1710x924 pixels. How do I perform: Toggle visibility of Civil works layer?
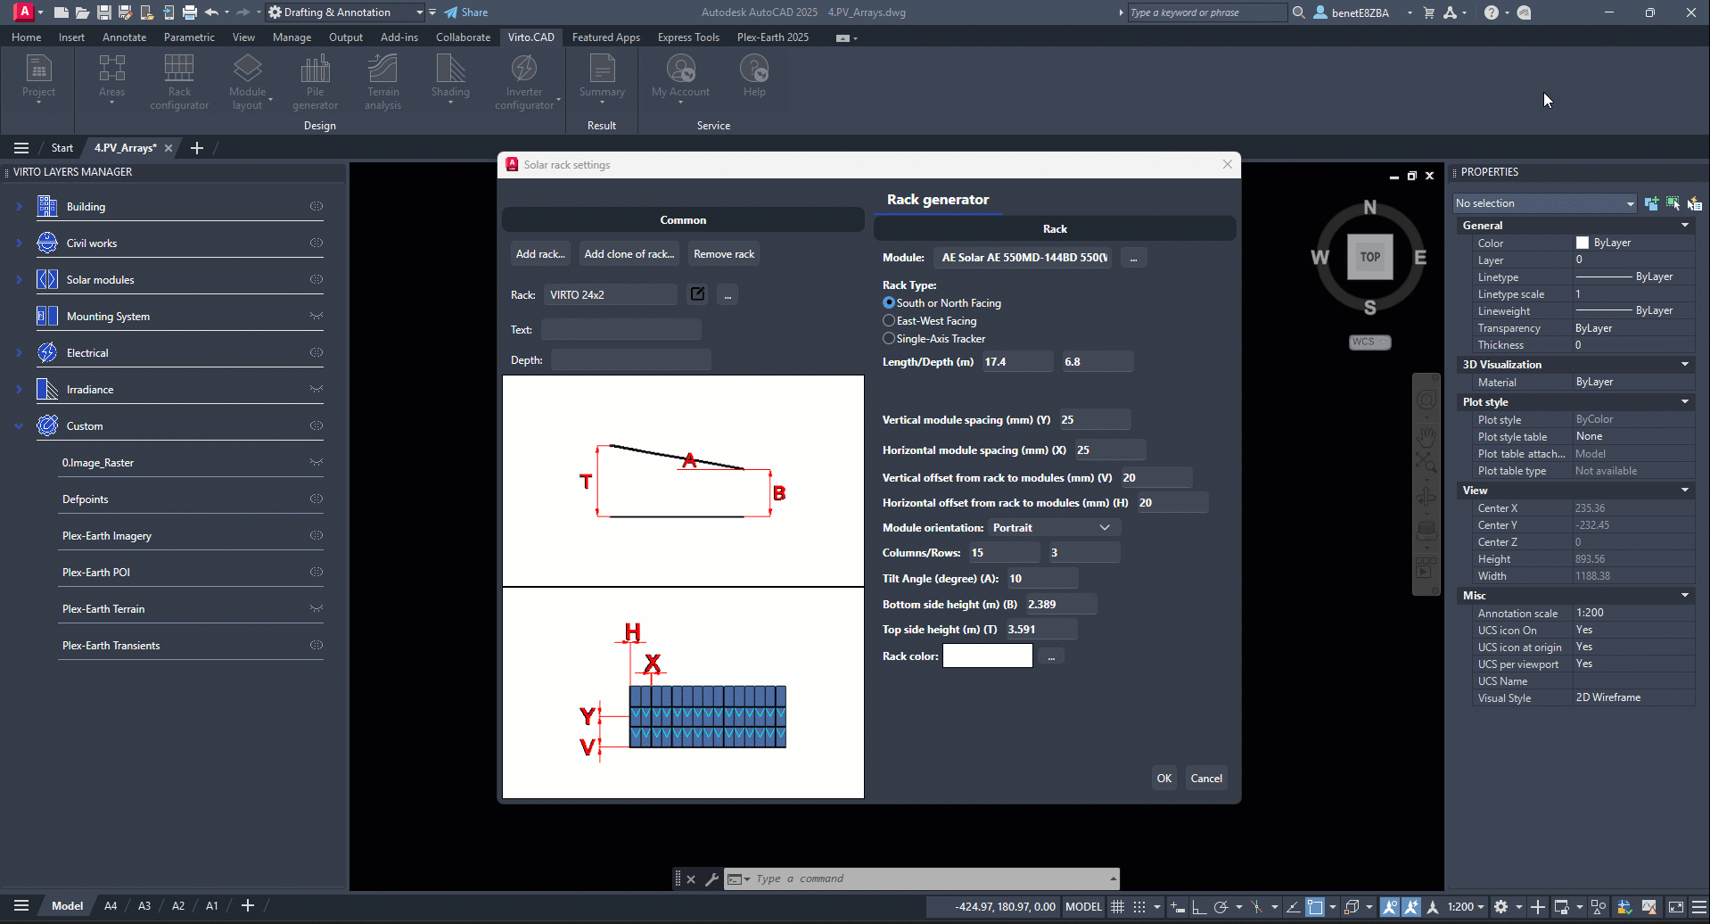pyautogui.click(x=316, y=243)
